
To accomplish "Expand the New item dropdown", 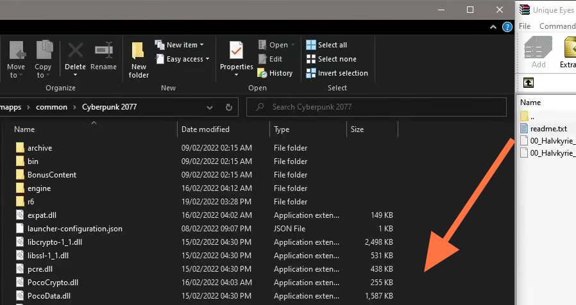I will point(201,45).
